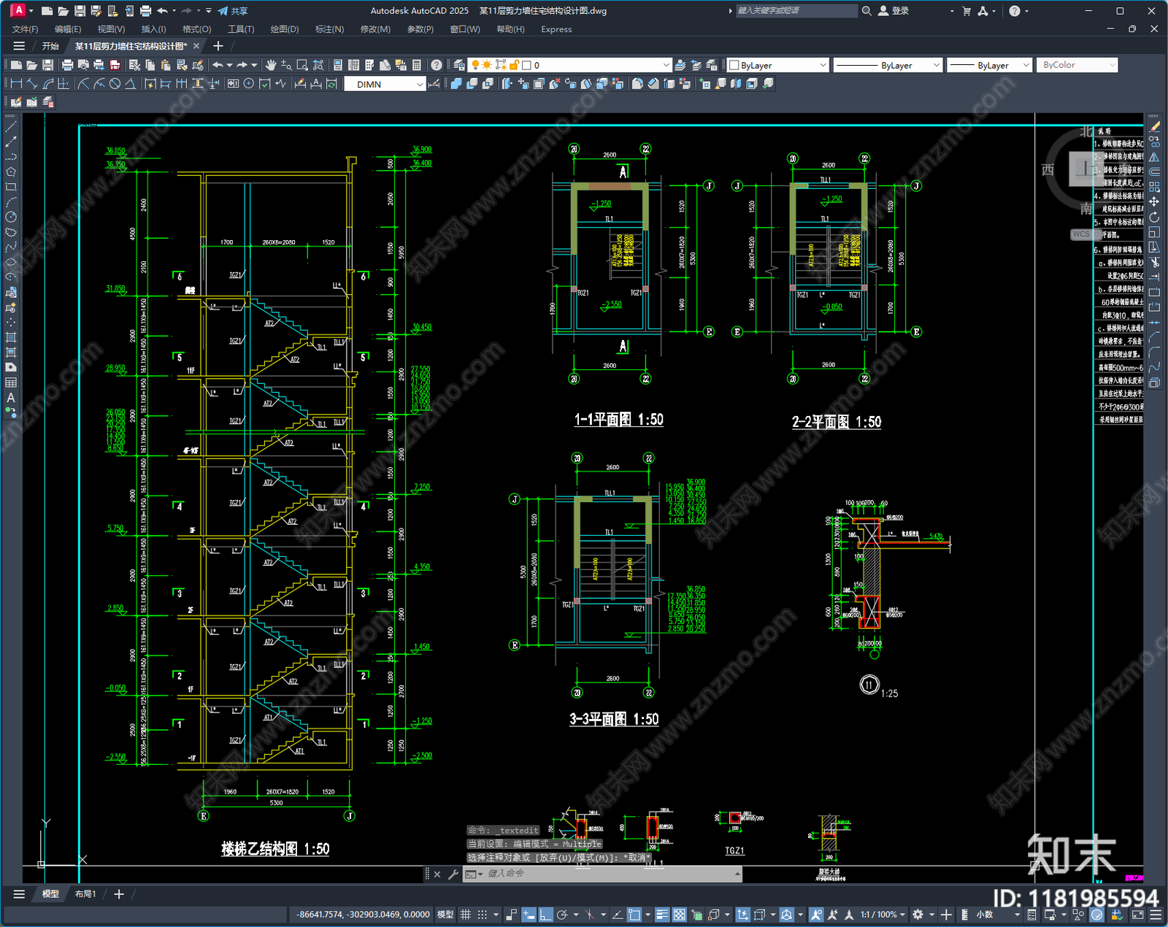Toggle transparency display in status bar
The height and width of the screenshot is (927, 1168).
(679, 915)
